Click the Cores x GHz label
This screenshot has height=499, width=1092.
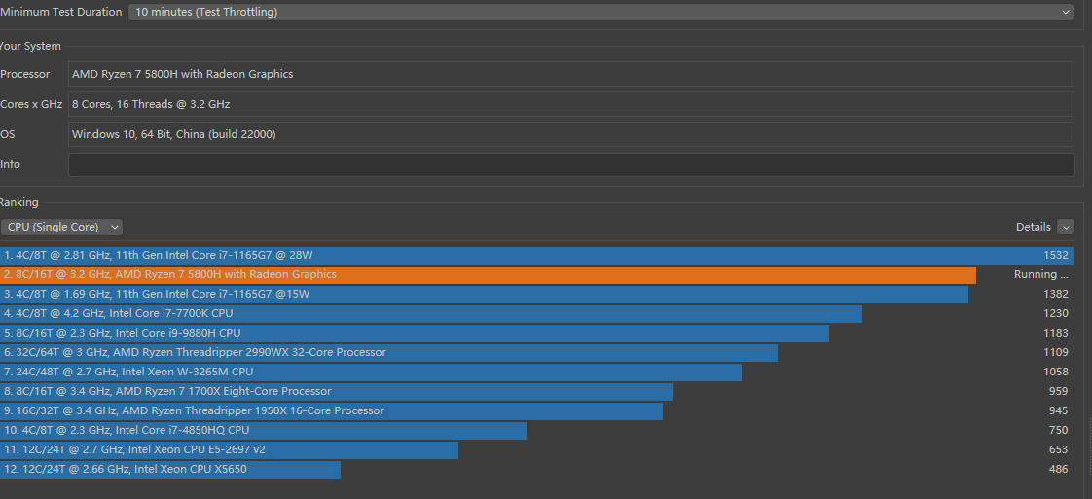(x=31, y=104)
